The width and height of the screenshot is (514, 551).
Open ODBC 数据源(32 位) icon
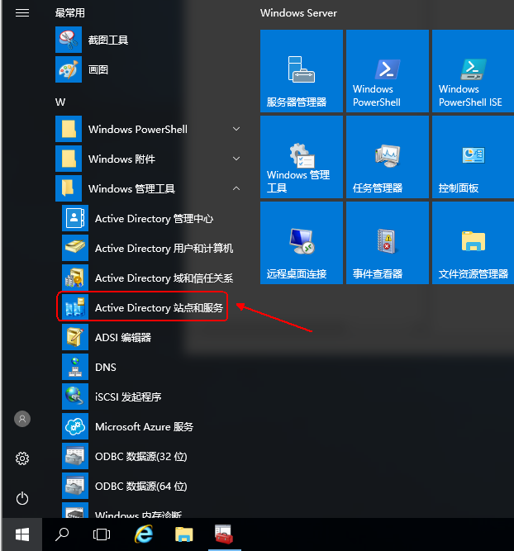coord(75,456)
